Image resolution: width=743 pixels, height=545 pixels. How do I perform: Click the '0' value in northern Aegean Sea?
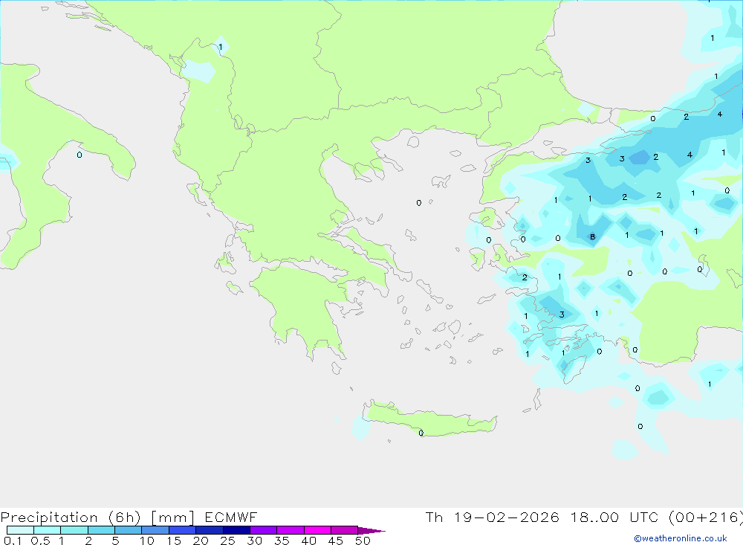418,203
